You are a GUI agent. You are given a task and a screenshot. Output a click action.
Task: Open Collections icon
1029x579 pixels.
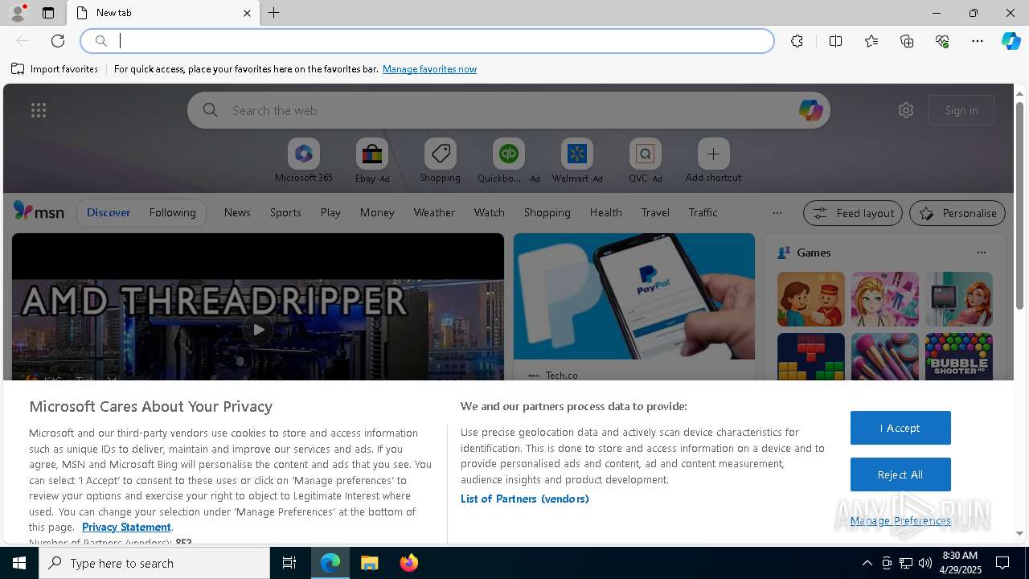point(907,41)
